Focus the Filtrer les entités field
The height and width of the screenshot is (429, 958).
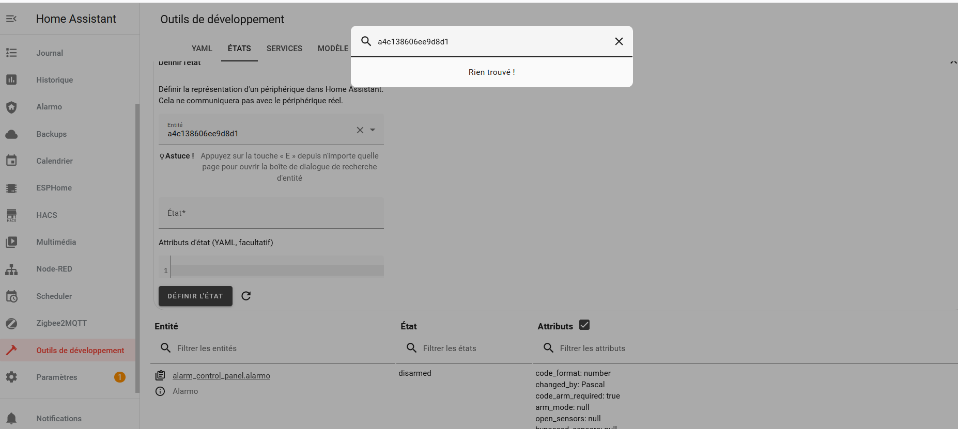point(273,348)
